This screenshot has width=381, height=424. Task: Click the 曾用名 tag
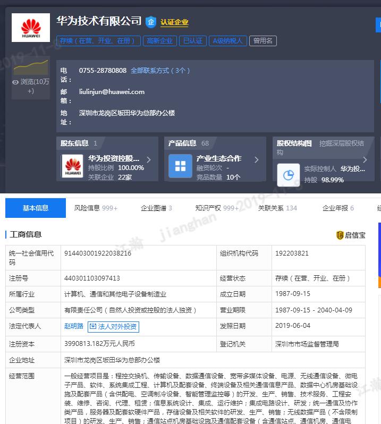(263, 41)
